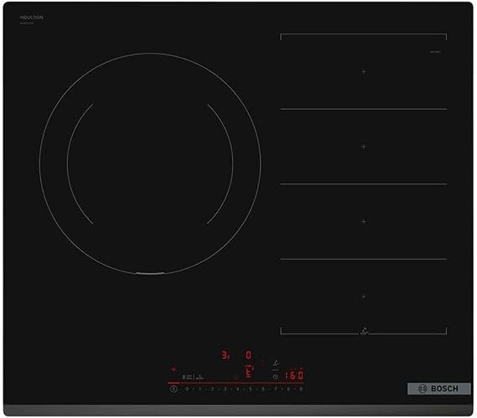Tap the power on/off symbol on the hob
477x418 pixels.
174,389
